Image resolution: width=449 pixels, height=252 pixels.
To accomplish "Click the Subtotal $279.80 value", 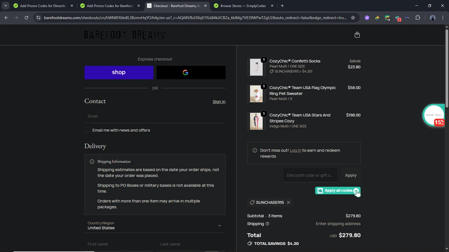I will tap(353, 216).
